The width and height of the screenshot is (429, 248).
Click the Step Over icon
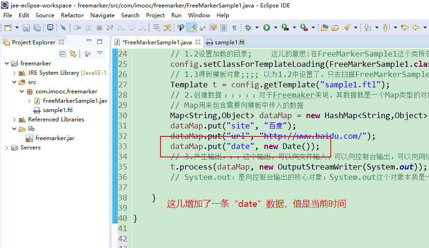[131, 28]
